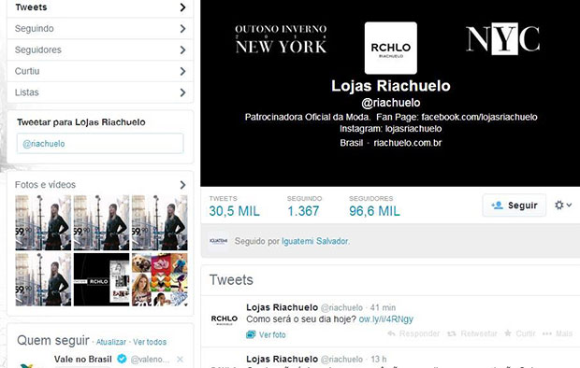Open Vale no Brasil suggested profile
This screenshot has height=368, width=580.
click(x=83, y=359)
